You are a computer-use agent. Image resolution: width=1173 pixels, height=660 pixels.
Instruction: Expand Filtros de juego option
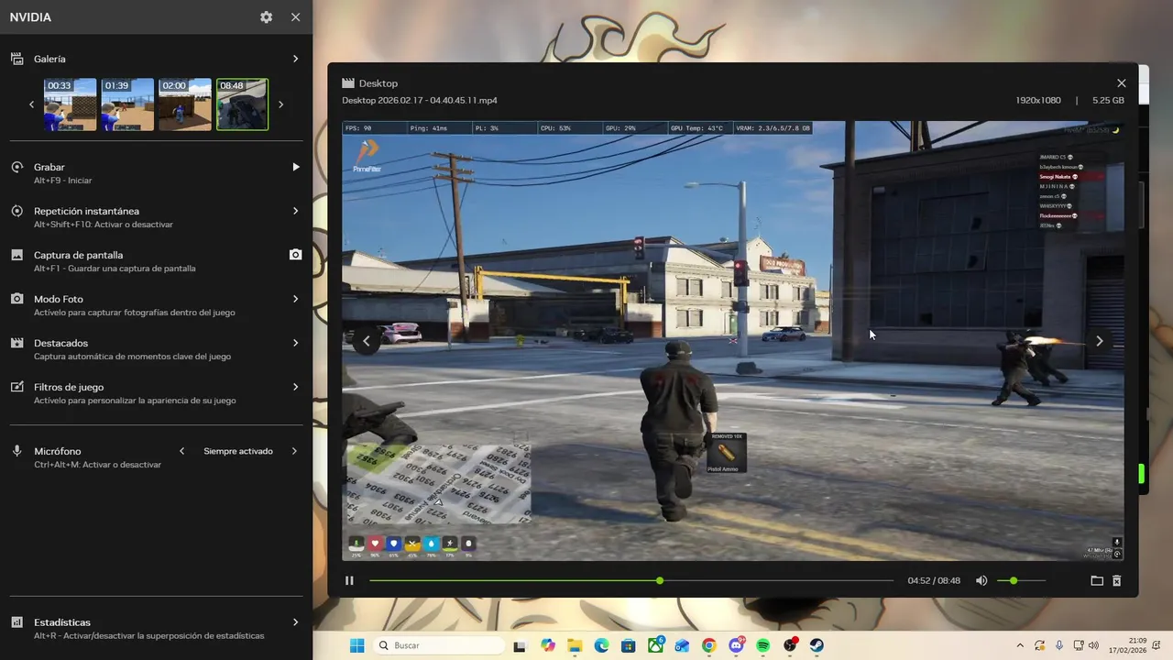click(x=295, y=387)
